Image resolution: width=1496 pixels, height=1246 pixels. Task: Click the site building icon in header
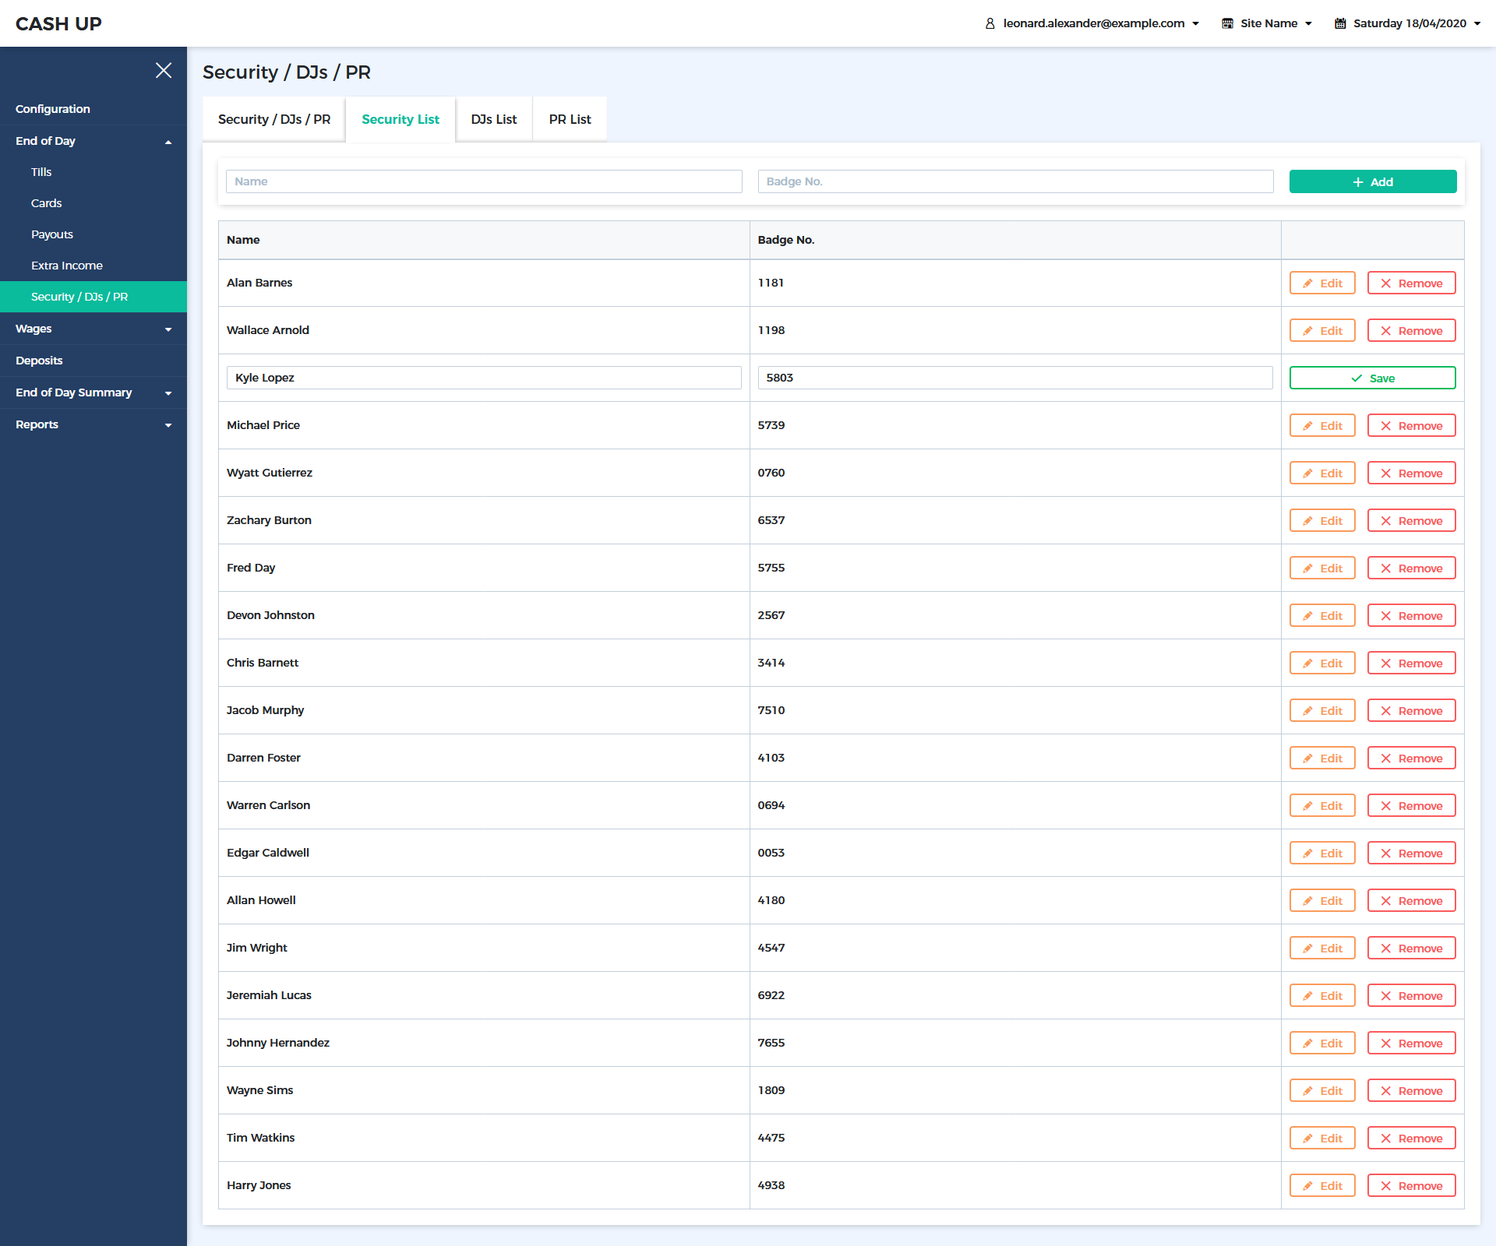pos(1227,23)
